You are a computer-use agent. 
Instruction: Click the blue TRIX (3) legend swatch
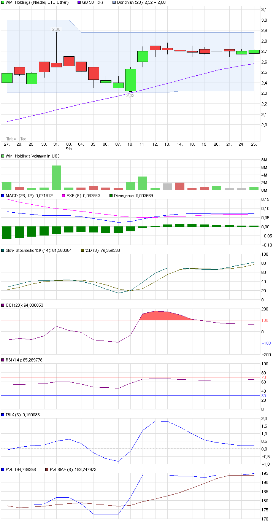pyautogui.click(x=3, y=415)
